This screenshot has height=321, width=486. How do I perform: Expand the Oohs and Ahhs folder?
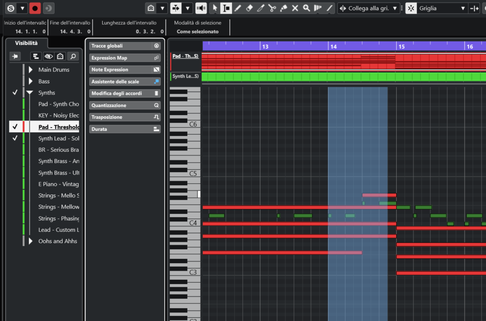tap(30, 241)
